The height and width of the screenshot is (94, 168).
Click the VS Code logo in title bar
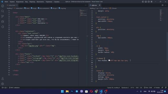(2, 2)
